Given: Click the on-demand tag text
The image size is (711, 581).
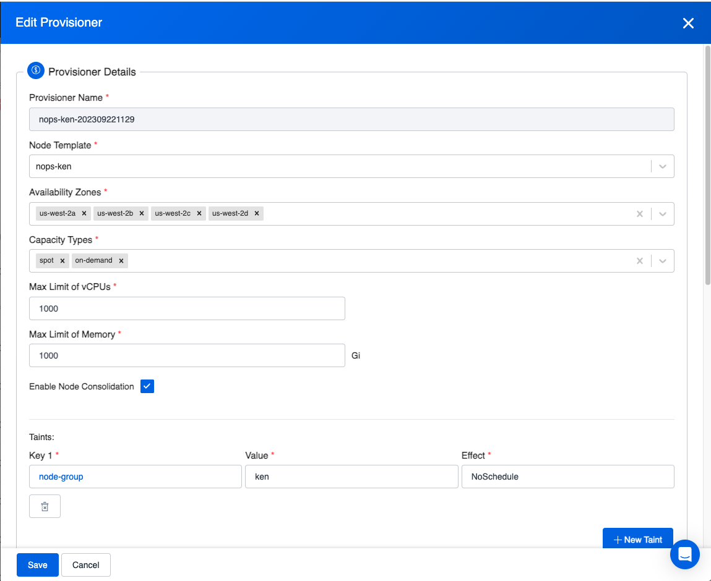Looking at the screenshot, I should (93, 260).
